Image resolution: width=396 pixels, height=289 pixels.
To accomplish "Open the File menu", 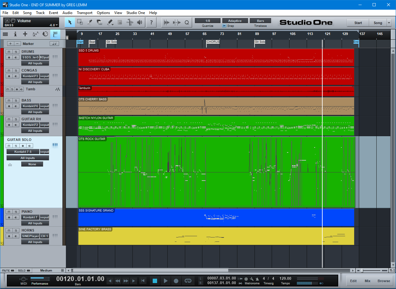I will pyautogui.click(x=5, y=13).
